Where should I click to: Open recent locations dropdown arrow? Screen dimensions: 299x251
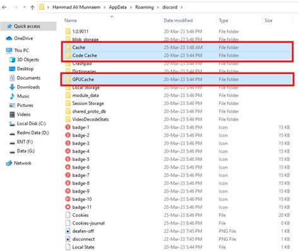coord(25,8)
